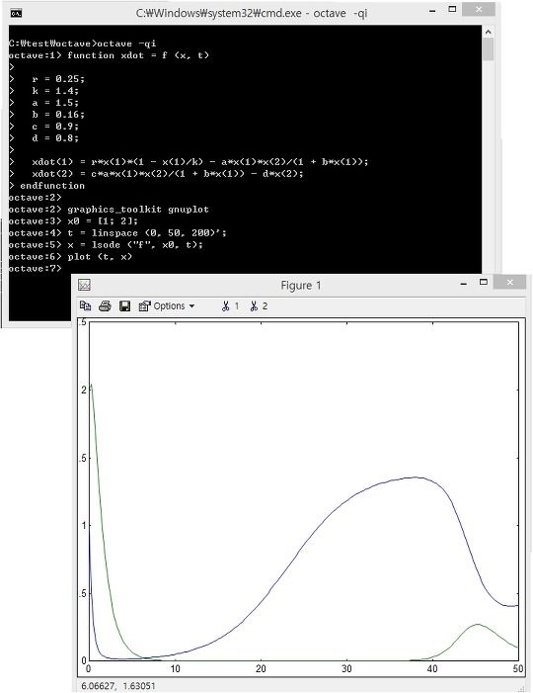Click the x-axis label 40 on plot
The image size is (533, 693).
432,668
